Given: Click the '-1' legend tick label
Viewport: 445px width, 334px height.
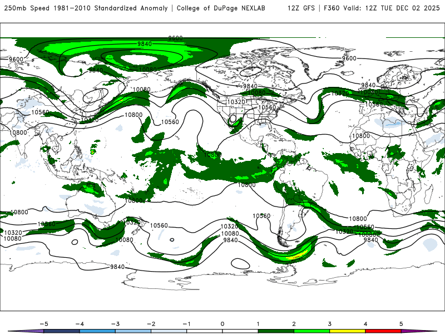Looking at the screenshot, I should click(x=186, y=324).
